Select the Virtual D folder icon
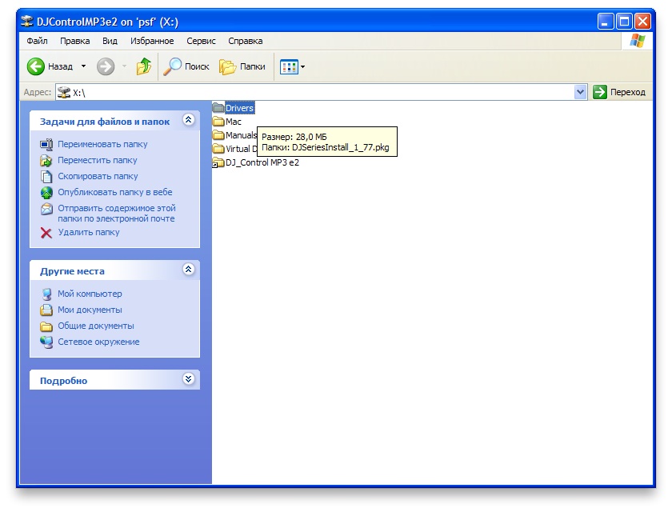 click(218, 149)
